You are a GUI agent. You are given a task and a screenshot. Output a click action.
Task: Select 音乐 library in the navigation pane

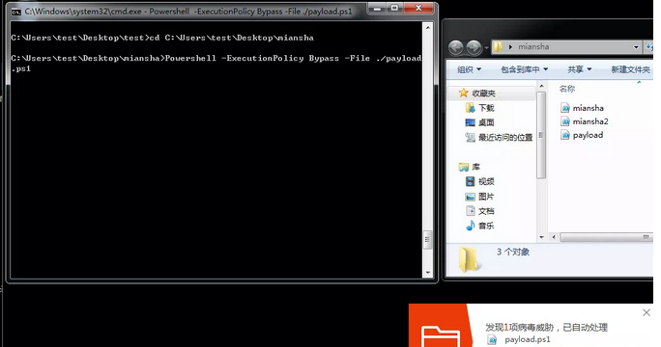click(486, 226)
